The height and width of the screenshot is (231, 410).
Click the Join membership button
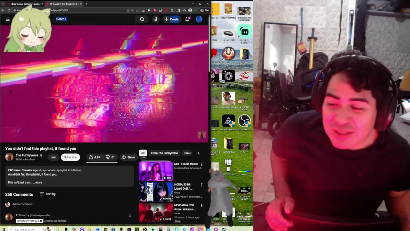coord(53,157)
